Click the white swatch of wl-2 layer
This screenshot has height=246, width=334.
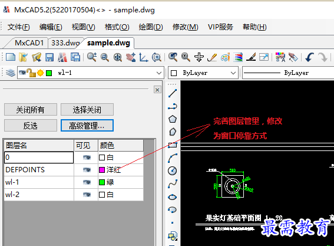point(102,195)
